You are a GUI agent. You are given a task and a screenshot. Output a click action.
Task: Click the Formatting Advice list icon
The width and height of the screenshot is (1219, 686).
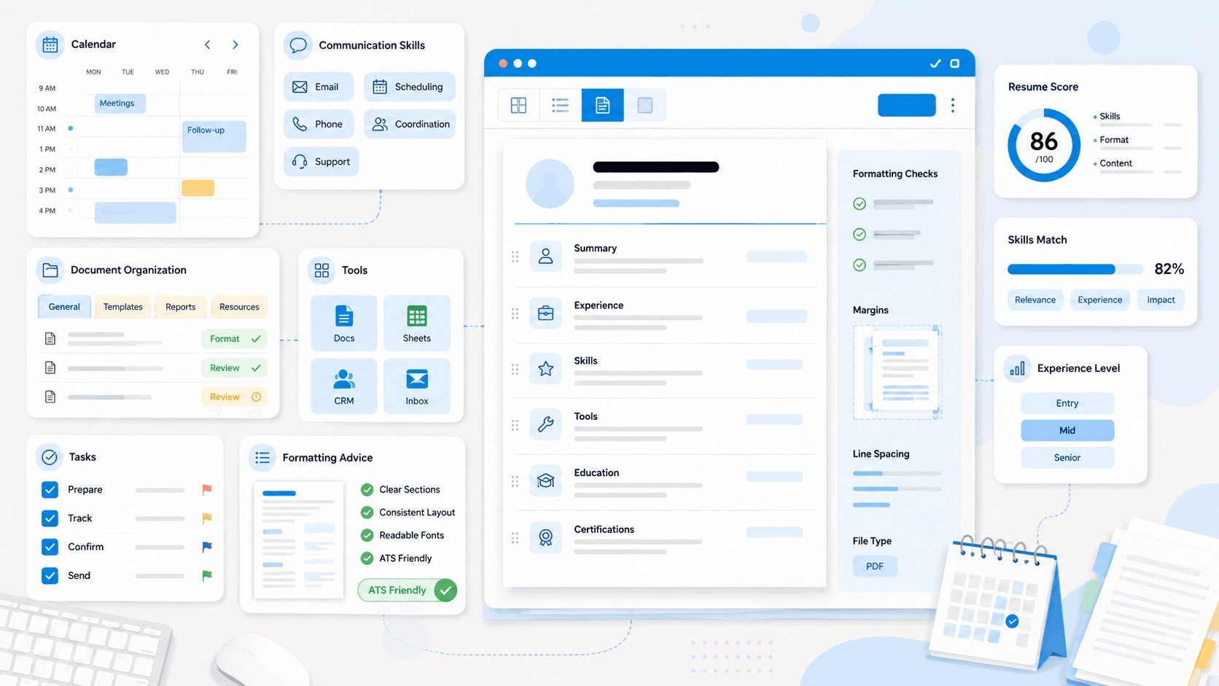[x=262, y=458]
